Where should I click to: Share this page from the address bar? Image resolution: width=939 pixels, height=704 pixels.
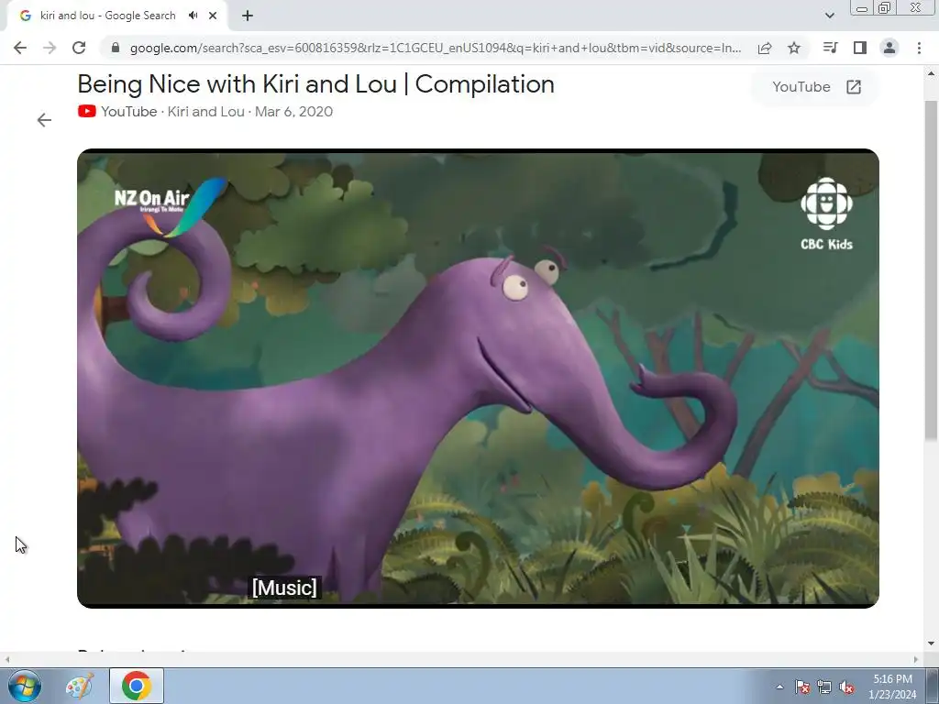coord(765,48)
